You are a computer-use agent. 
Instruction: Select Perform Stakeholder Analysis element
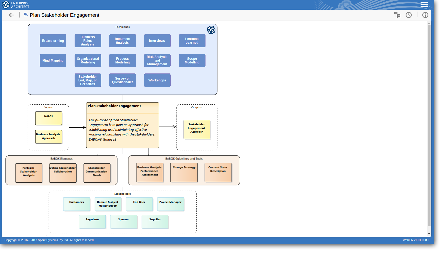pyautogui.click(x=29, y=173)
